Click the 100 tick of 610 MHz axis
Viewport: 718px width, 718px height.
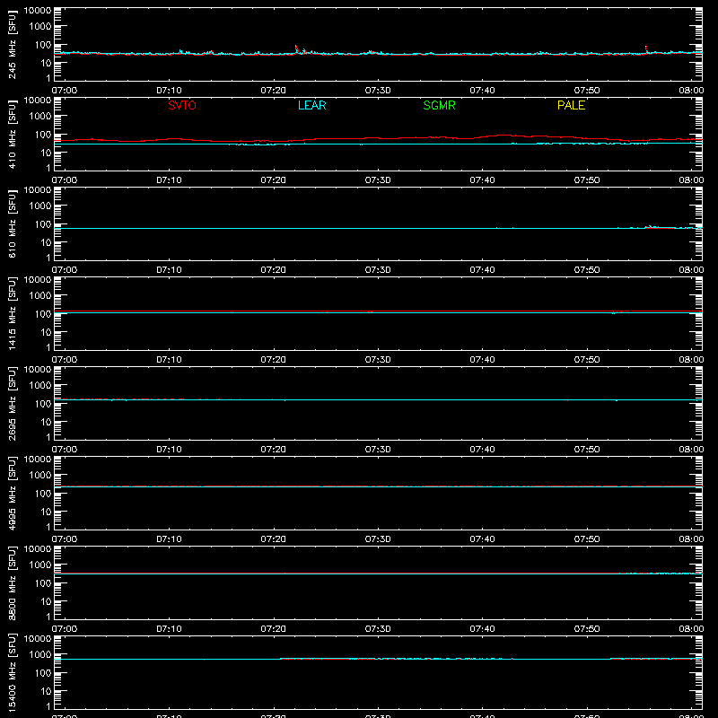coord(43,223)
